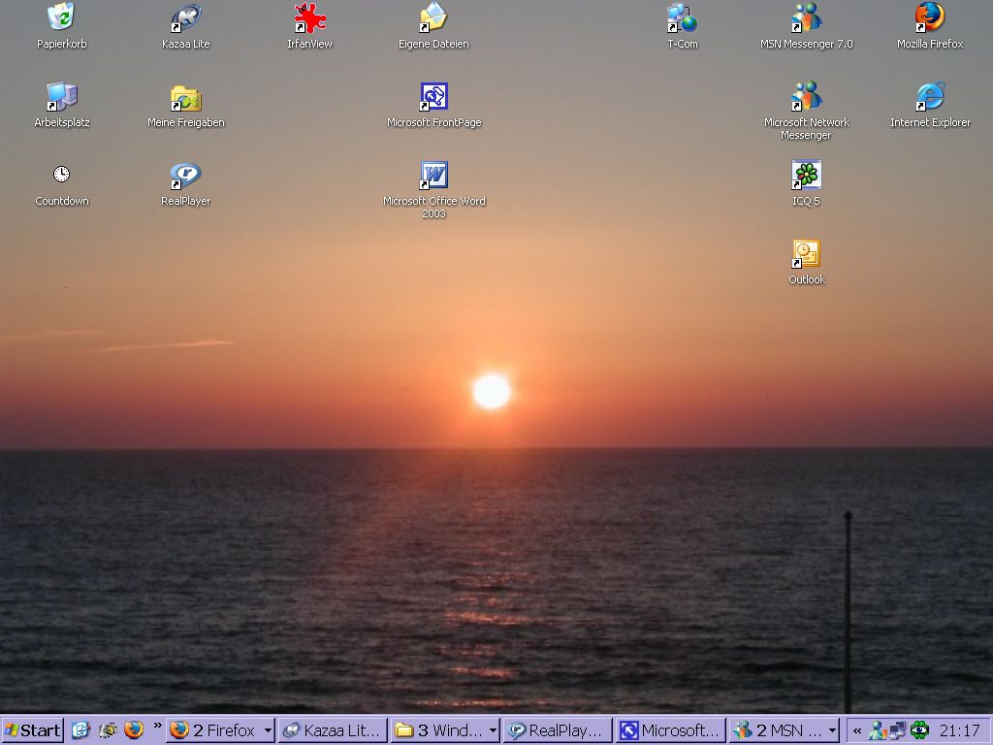Select Microsoft Office Word 2003 shortcut
Viewport: 993px width, 745px height.
point(433,176)
